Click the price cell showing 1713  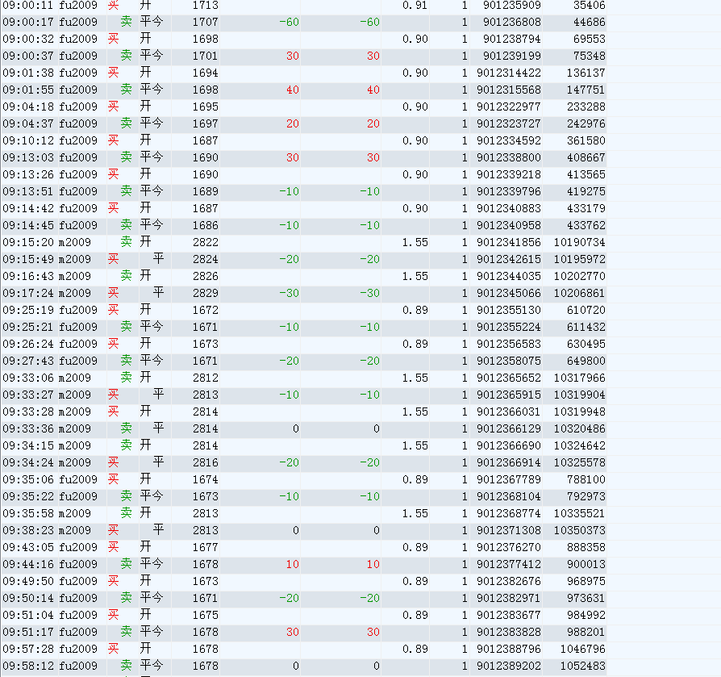(x=205, y=5)
